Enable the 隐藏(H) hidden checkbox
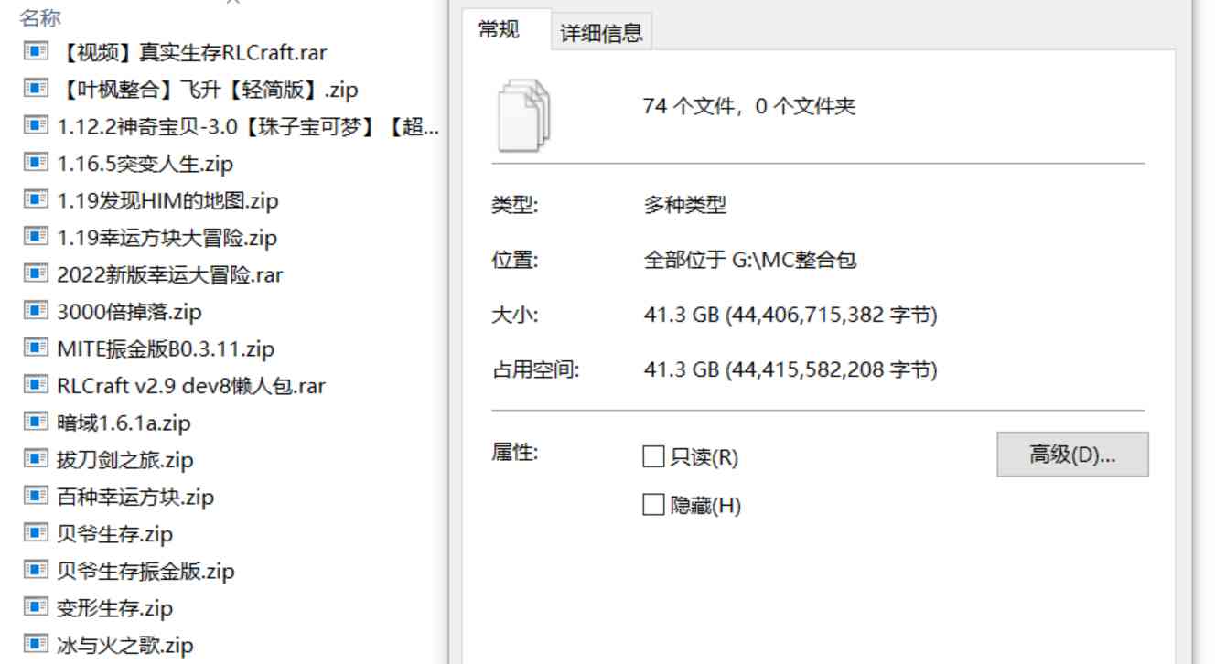 point(653,505)
